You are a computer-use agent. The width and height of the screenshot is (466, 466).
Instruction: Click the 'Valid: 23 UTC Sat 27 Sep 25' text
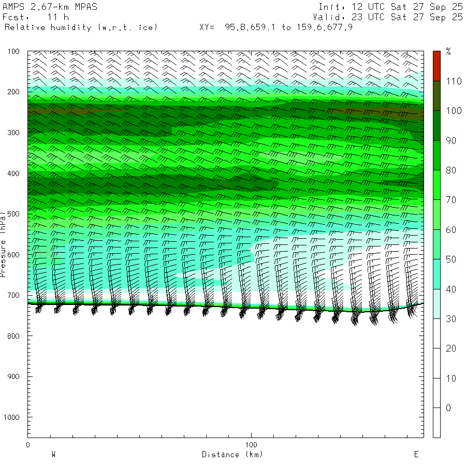(388, 17)
